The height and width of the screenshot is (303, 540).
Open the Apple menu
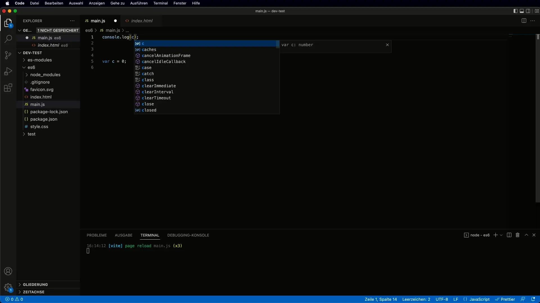(x=7, y=3)
